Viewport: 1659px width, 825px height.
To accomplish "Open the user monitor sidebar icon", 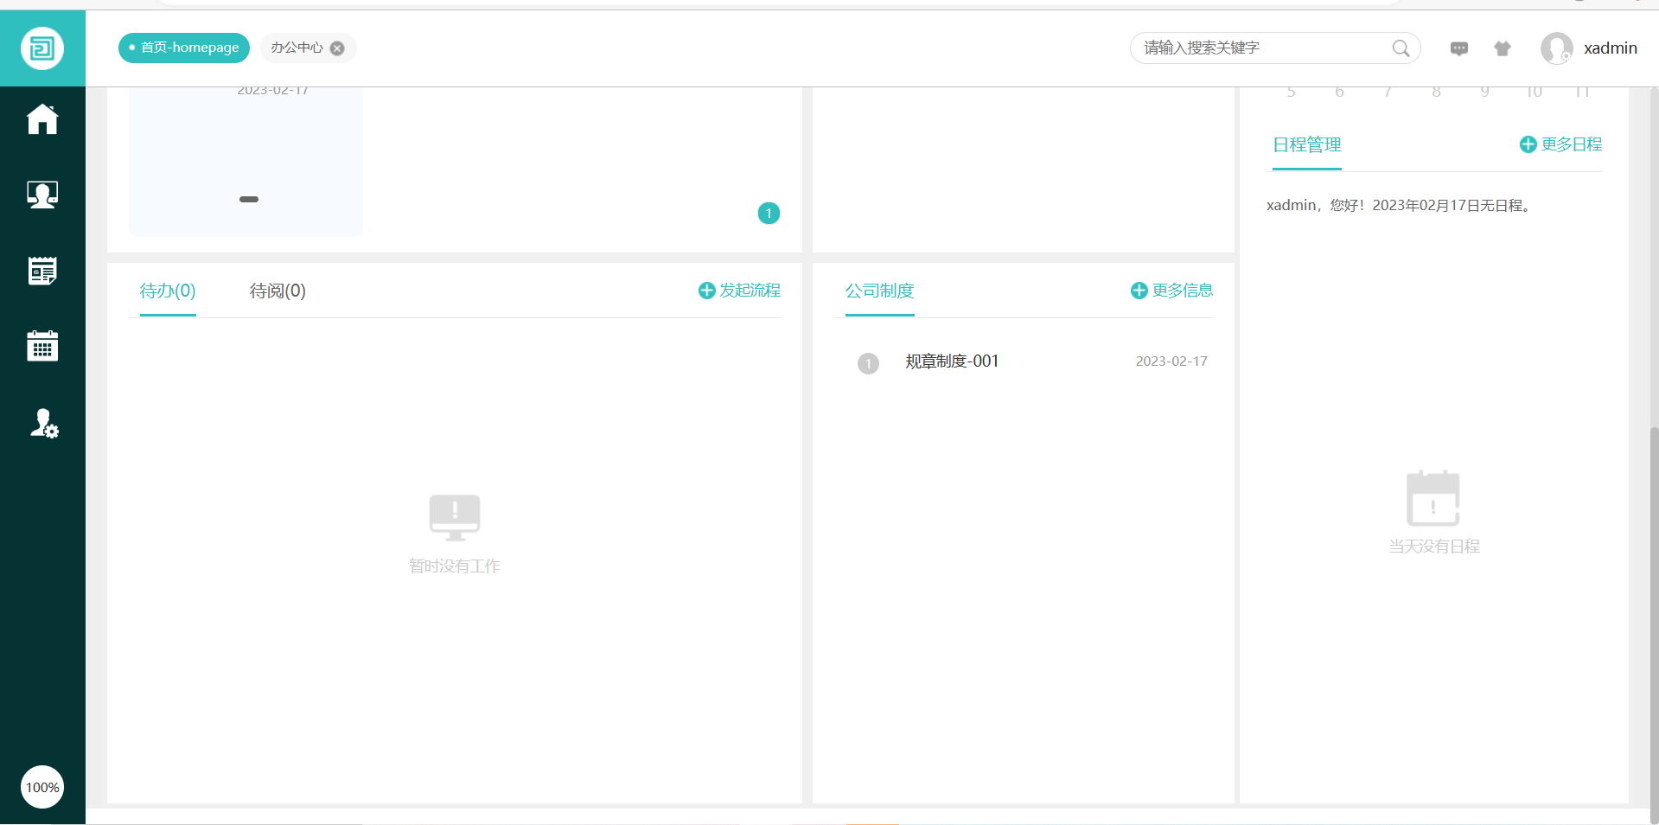I will point(42,195).
